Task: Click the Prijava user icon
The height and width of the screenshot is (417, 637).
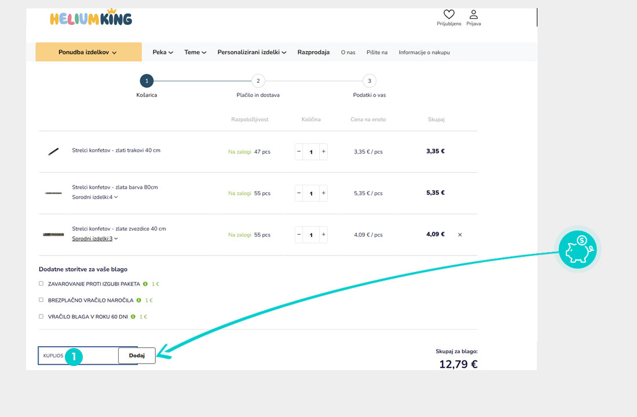Action: [x=473, y=14]
